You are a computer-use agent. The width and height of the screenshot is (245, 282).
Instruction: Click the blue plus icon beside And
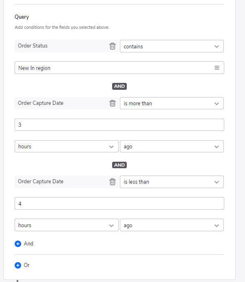pyautogui.click(x=18, y=244)
